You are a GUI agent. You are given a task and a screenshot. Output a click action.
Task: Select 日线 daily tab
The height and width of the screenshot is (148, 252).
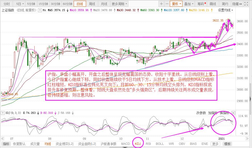coord(80,4)
